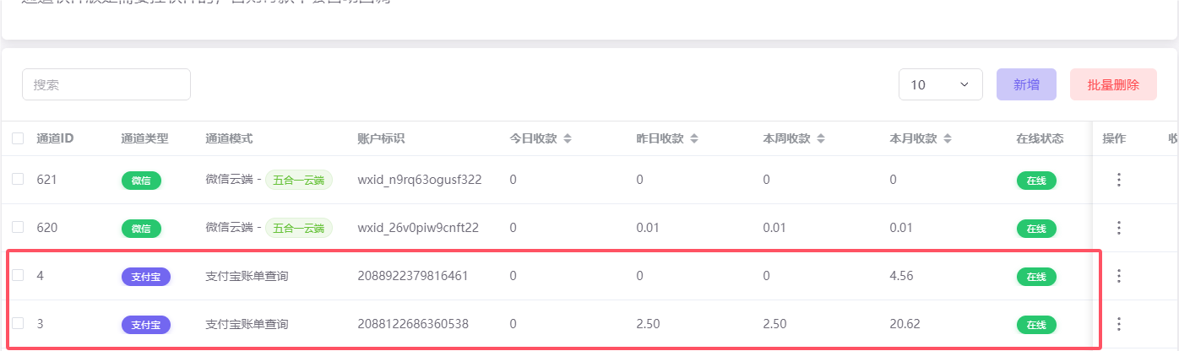This screenshot has width=1179, height=351.
Task: Sort by 昨日收款 column
Action: [x=693, y=138]
